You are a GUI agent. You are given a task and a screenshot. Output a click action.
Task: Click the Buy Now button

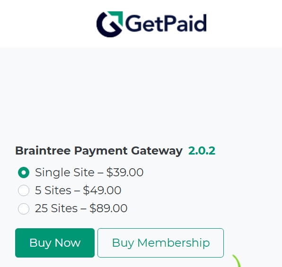55,243
